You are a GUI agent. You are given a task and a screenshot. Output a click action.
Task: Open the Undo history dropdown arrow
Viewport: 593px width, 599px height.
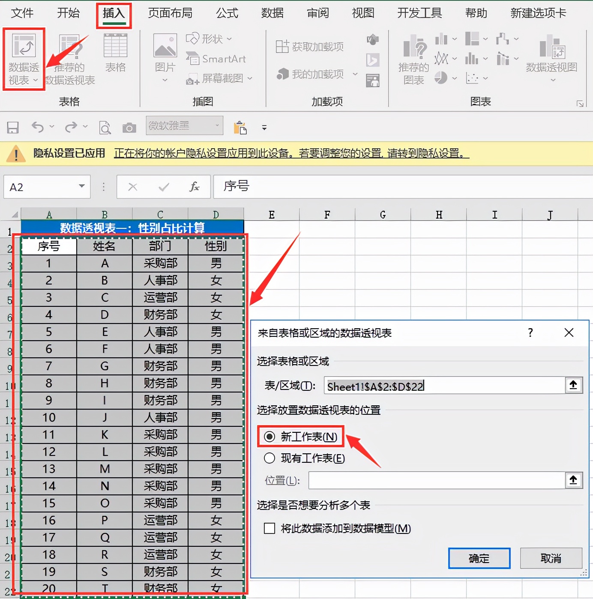(x=51, y=126)
